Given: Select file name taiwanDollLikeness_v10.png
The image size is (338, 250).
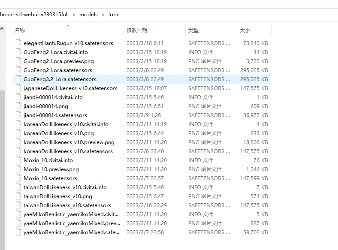Looking at the screenshot, I should tap(58, 196).
